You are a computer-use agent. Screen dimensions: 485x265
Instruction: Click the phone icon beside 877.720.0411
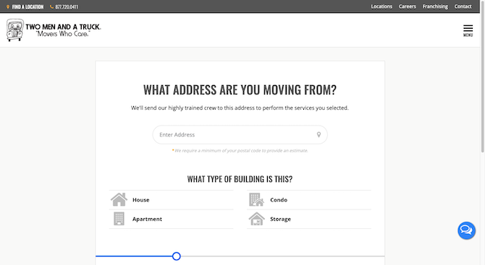[51, 6]
